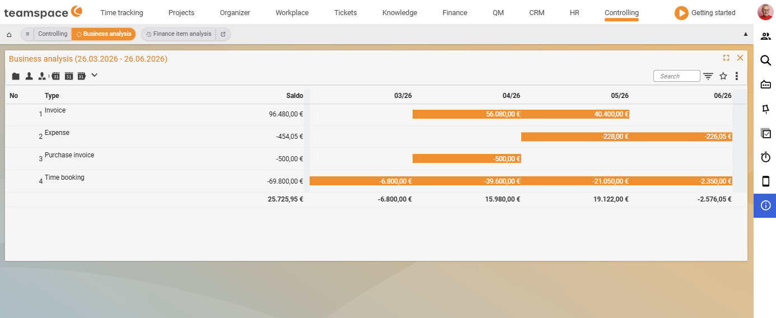This screenshot has width=776, height=318.
Task: Open Finance item analysis in new window
Action: pos(223,34)
